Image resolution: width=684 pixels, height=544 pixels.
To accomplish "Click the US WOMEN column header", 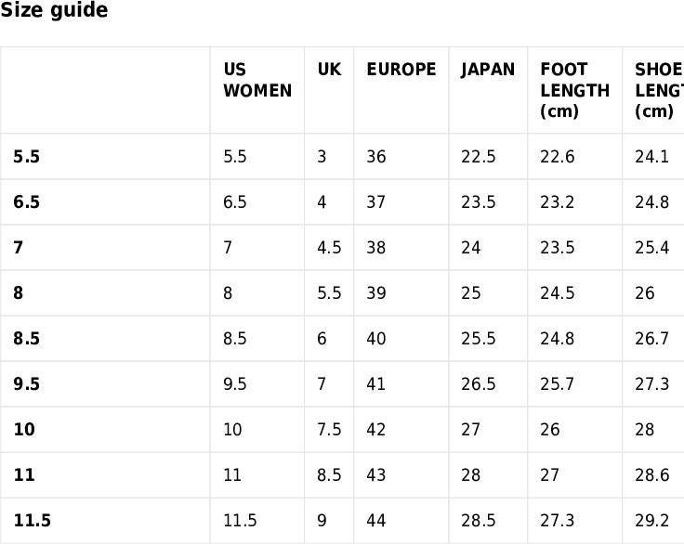I will coord(257,80).
